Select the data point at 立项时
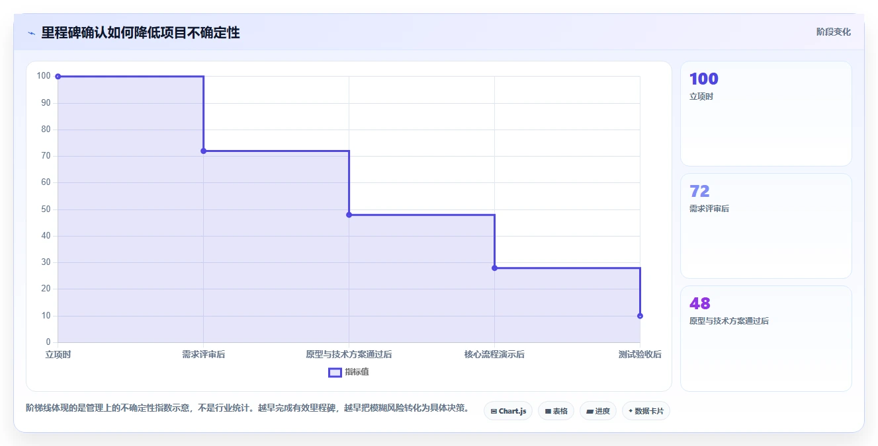The image size is (878, 446). point(58,77)
